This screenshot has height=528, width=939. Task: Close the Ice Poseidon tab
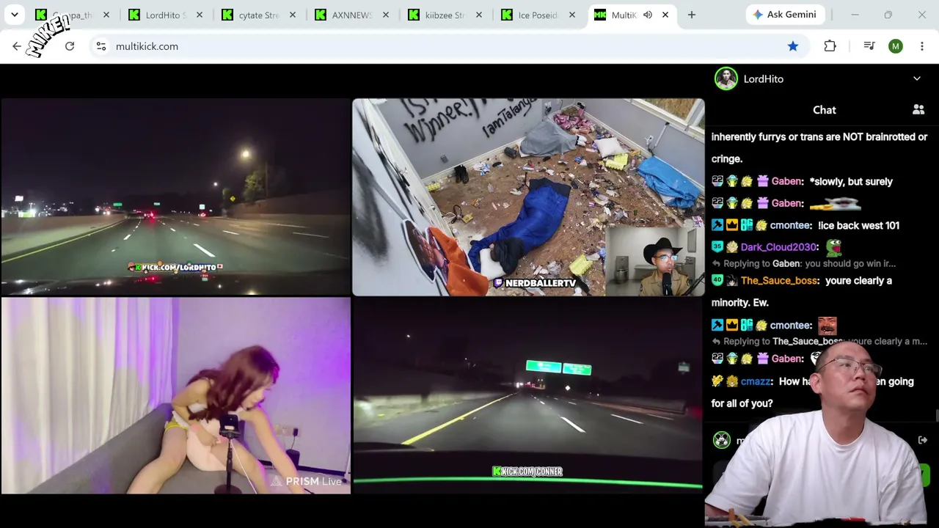click(572, 15)
